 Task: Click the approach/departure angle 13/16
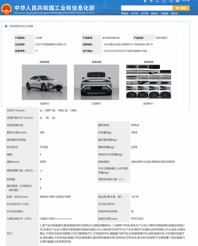tap(135, 197)
